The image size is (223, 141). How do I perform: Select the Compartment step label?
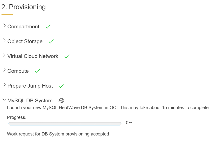tap(23, 27)
